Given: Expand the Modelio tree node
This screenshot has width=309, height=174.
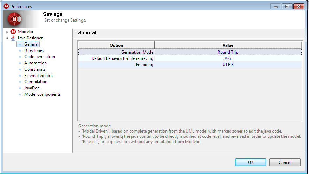Looking at the screenshot, I should click(7, 32).
